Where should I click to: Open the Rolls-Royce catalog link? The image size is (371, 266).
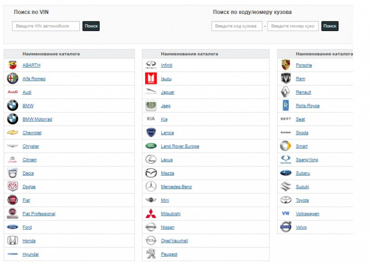307,106
